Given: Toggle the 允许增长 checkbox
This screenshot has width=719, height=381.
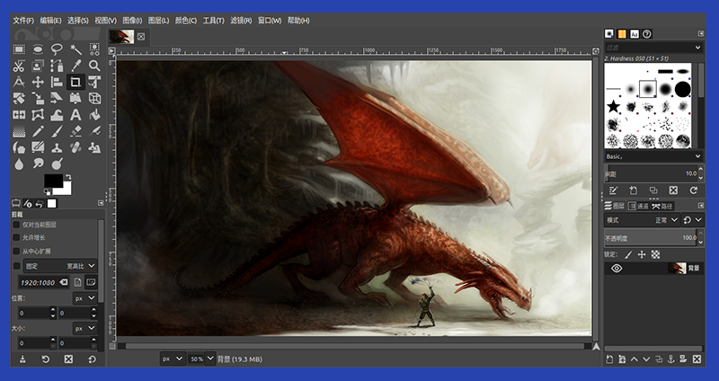Looking at the screenshot, I should (16, 237).
